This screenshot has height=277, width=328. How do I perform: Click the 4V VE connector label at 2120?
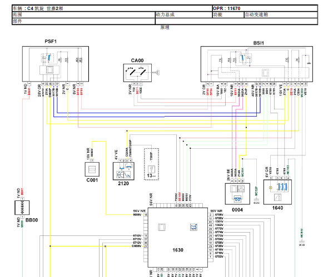point(116,154)
